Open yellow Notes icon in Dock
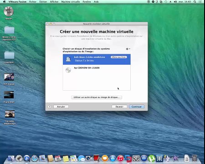Viewport: 205px width, 164px height. pyautogui.click(x=66, y=159)
